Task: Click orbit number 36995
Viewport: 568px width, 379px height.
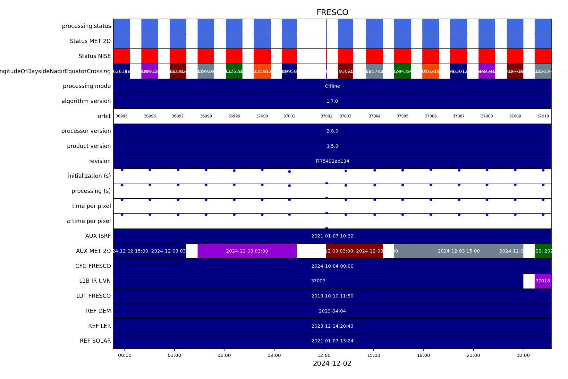Action: coord(122,116)
